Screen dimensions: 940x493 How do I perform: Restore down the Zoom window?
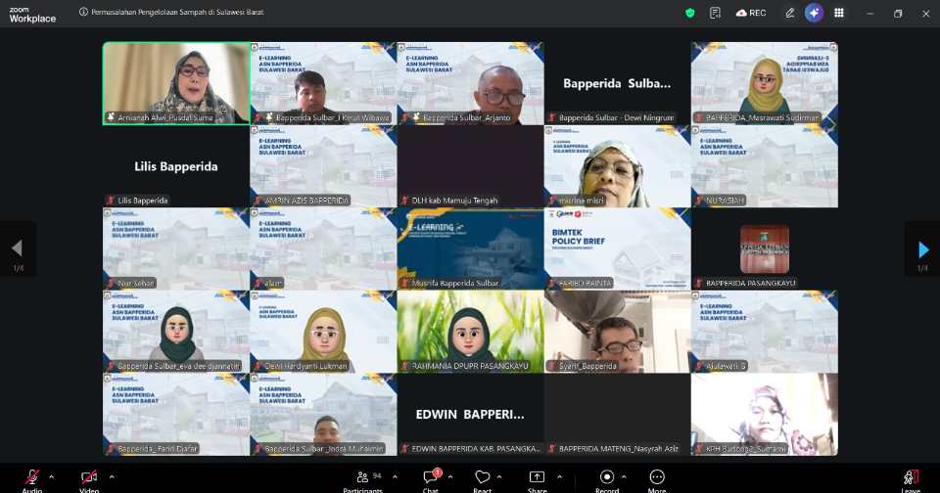[x=898, y=13]
